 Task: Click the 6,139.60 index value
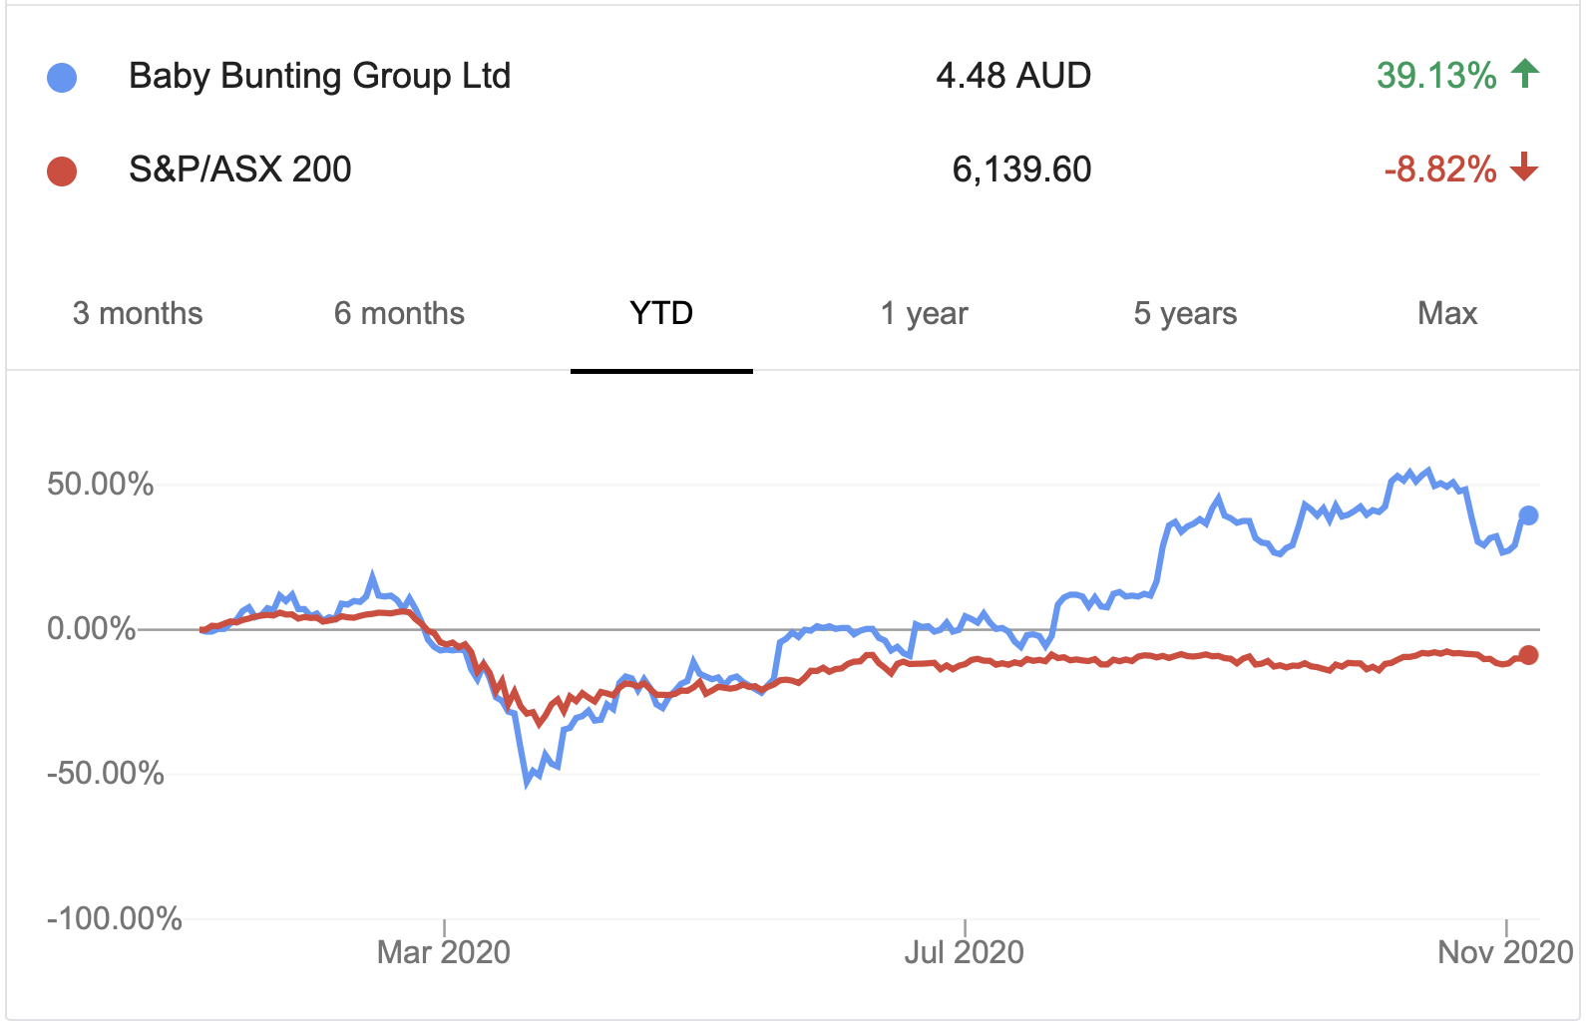1021,170
